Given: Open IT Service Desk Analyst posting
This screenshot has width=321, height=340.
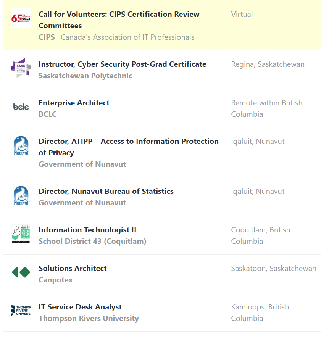Looking at the screenshot, I should (80, 307).
